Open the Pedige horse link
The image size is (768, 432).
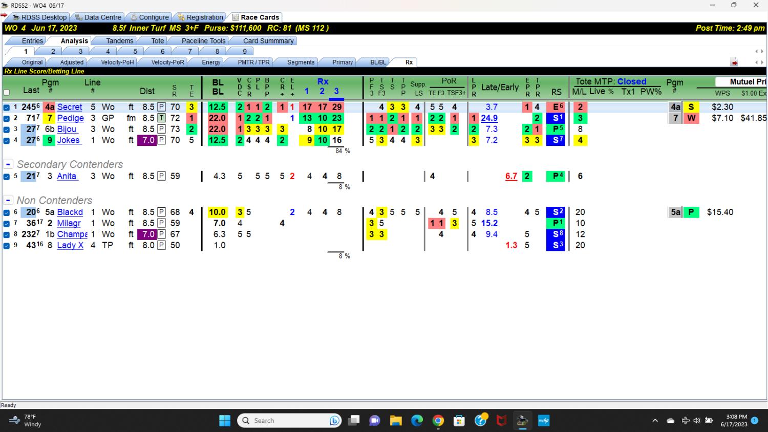(x=70, y=118)
